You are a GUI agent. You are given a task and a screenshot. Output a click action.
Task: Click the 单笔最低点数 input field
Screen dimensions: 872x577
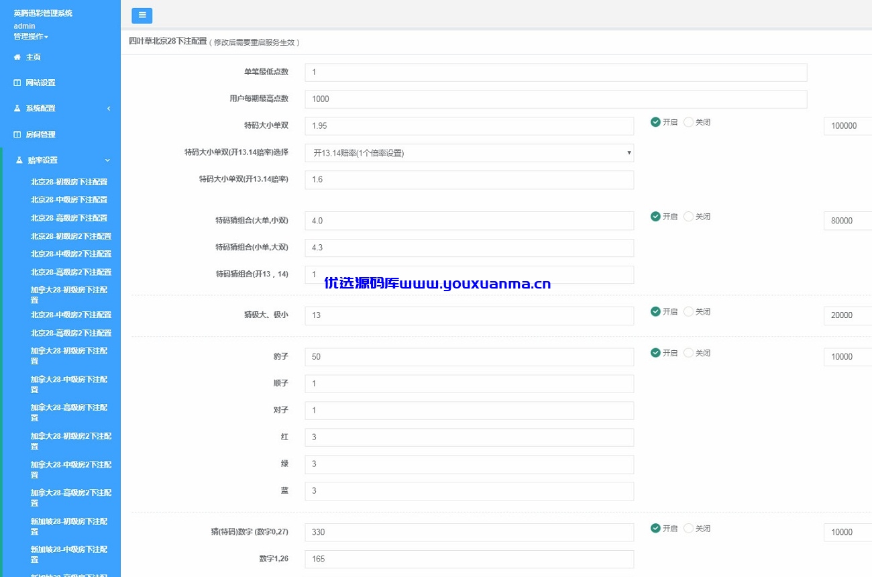pos(556,72)
